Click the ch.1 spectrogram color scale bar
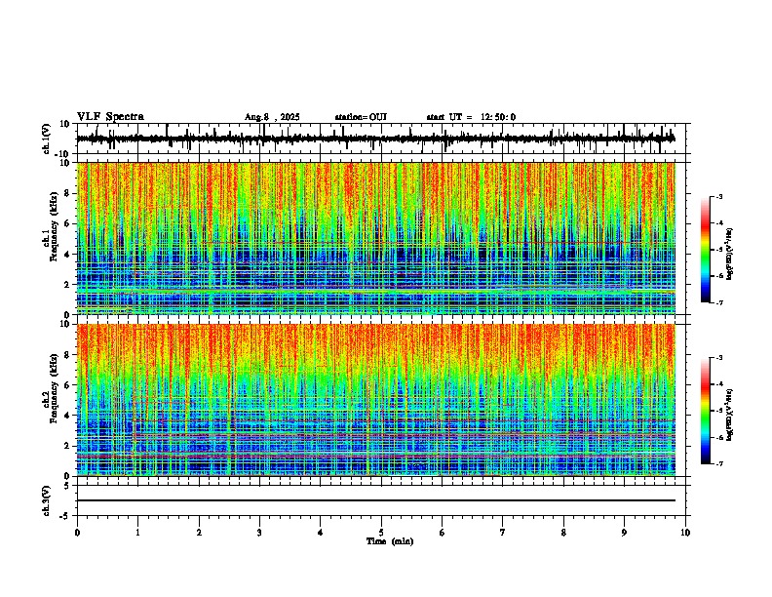This screenshot has height=597, width=772. 706,250
